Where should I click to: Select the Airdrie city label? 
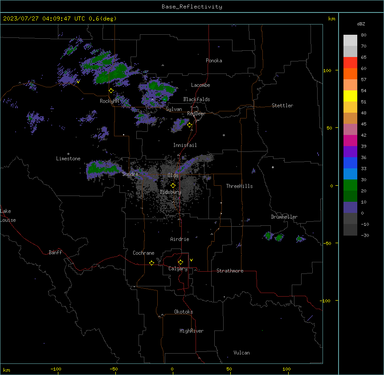point(180,239)
